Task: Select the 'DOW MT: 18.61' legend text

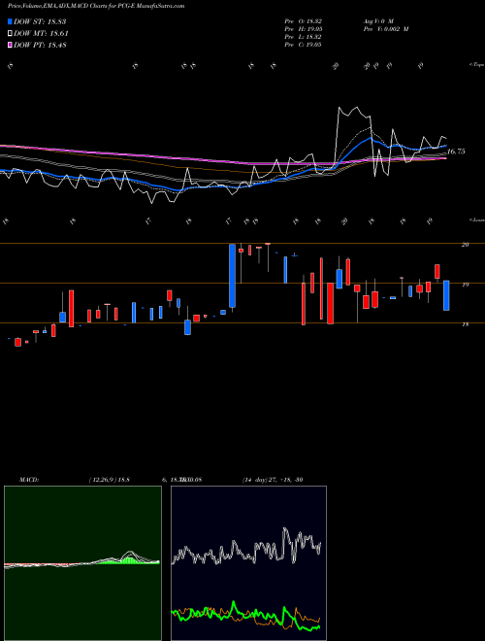Action: (x=41, y=34)
